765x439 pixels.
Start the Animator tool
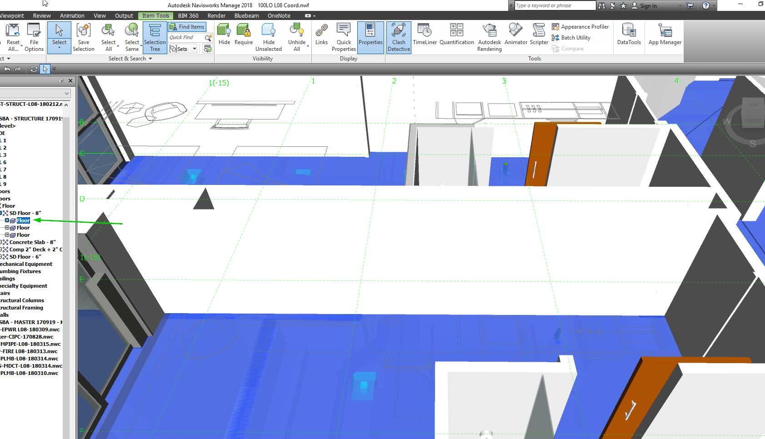(515, 37)
